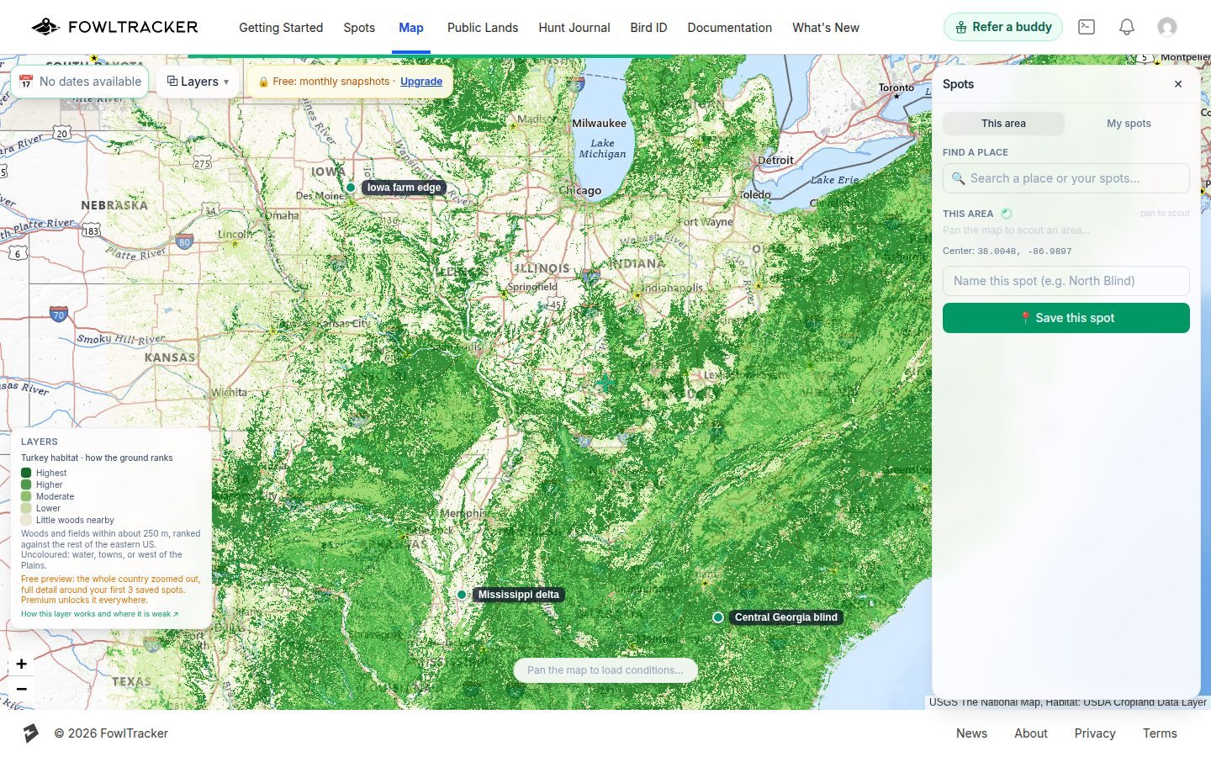
Task: Focus the Name this spot field
Action: click(1066, 281)
